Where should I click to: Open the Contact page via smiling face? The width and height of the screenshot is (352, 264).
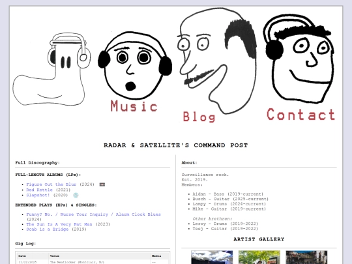tap(299, 59)
